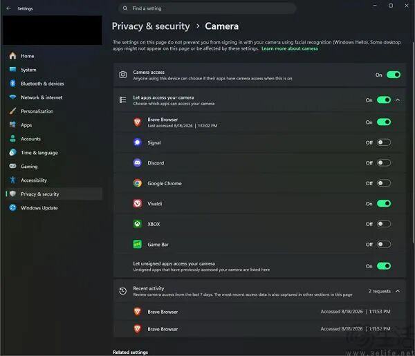This screenshot has height=356, width=415.
Task: Click Brave Browser entry accessed 1:11:53 PM
Action: (x=259, y=312)
